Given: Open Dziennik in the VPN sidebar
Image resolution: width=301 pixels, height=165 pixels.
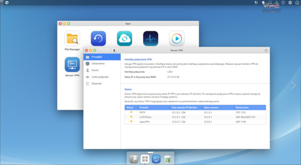Looking at the screenshot, I should click(102, 84).
